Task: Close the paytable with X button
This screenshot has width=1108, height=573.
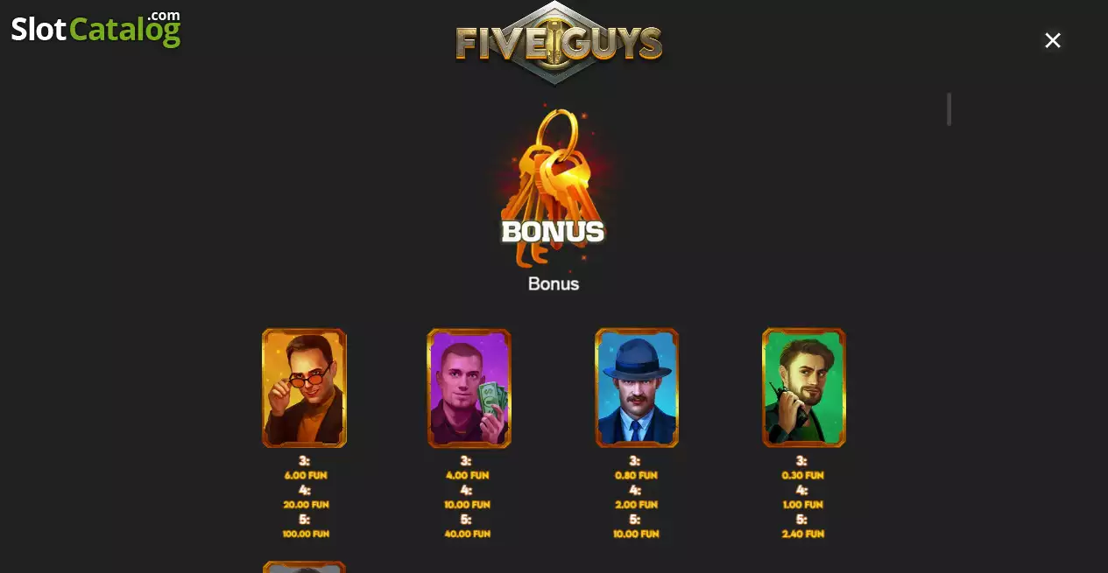Action: (x=1053, y=40)
